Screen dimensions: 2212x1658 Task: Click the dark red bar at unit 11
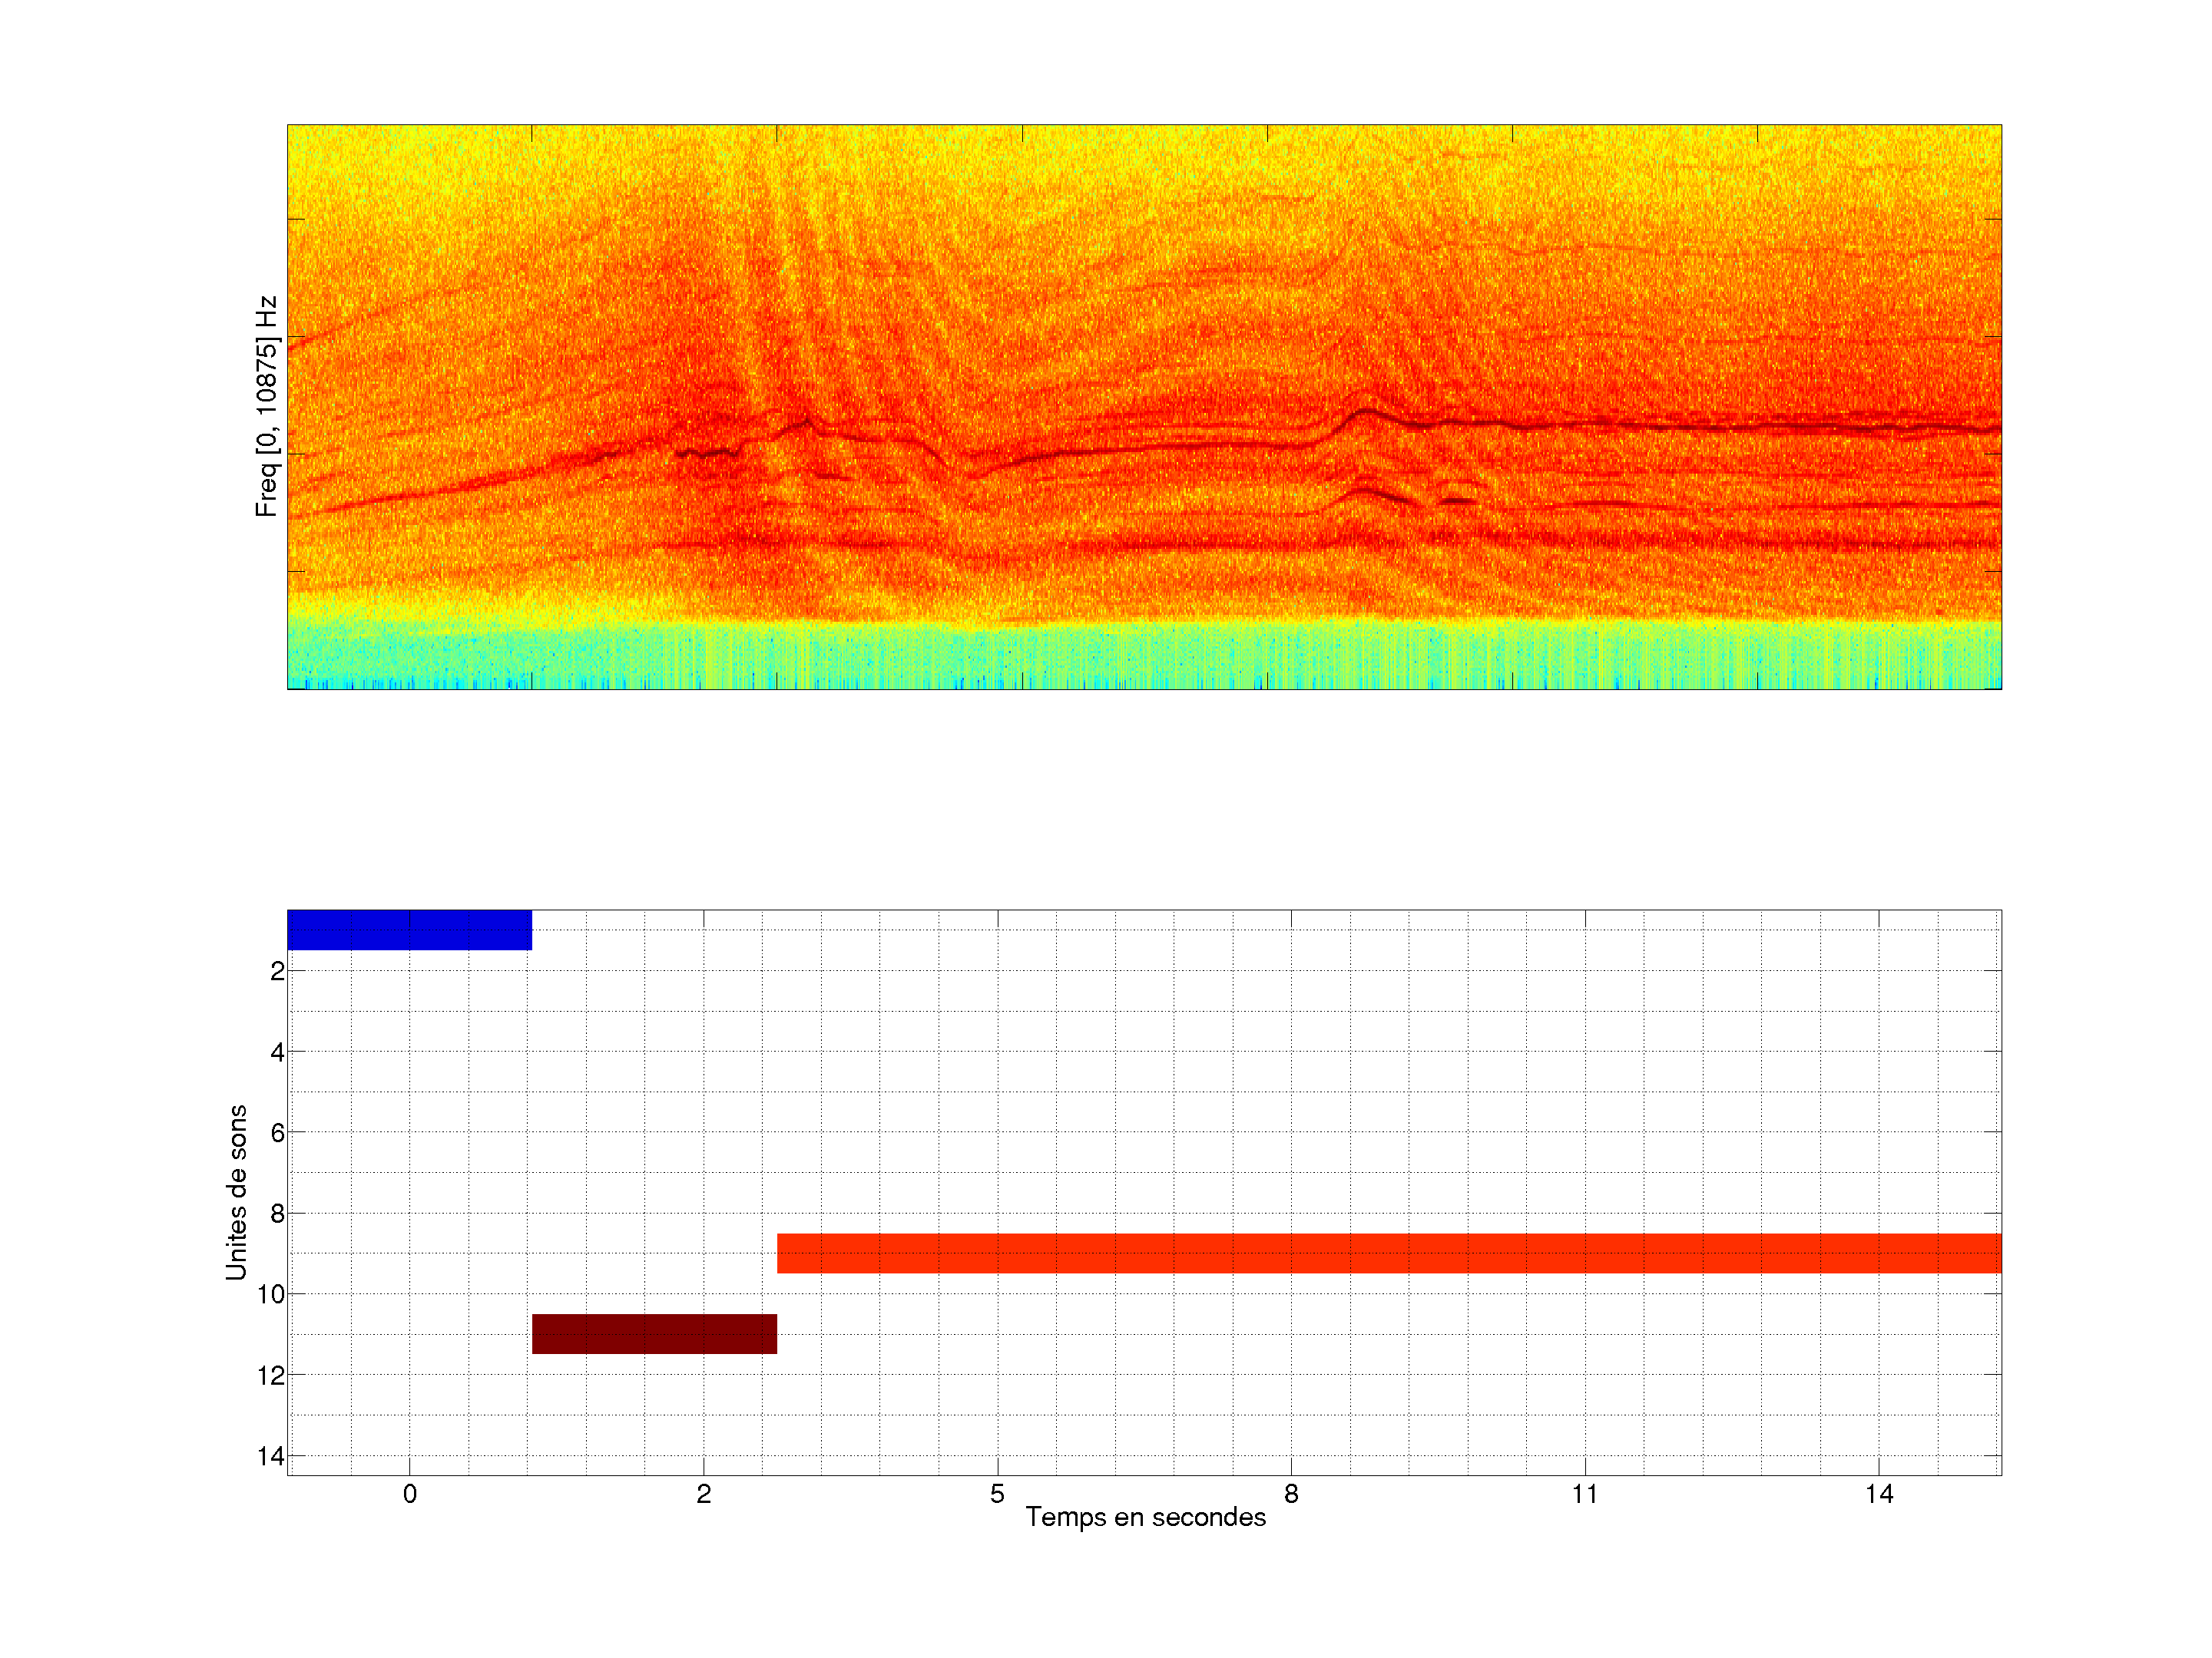[654, 1333]
